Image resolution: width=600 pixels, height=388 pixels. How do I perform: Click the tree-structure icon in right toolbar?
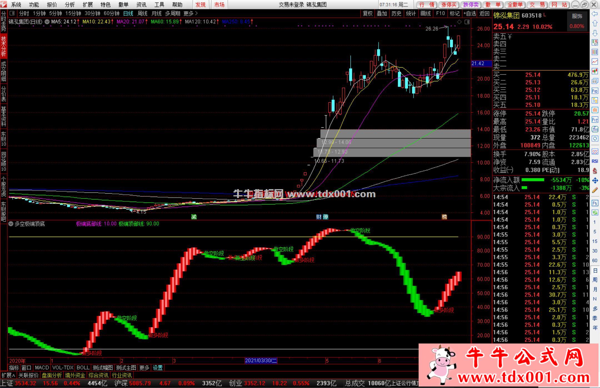click(x=595, y=100)
